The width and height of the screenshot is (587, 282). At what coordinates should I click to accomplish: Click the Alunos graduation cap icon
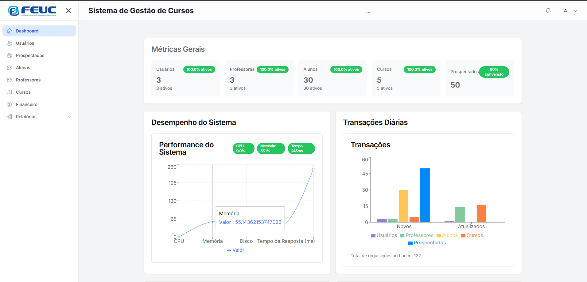point(9,68)
